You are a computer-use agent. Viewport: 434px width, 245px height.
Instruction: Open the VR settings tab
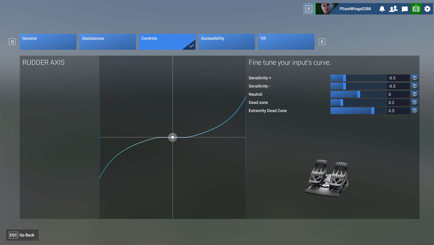pos(286,42)
